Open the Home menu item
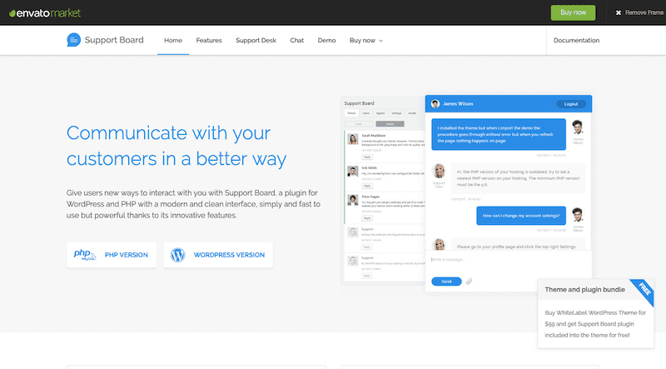 [173, 40]
